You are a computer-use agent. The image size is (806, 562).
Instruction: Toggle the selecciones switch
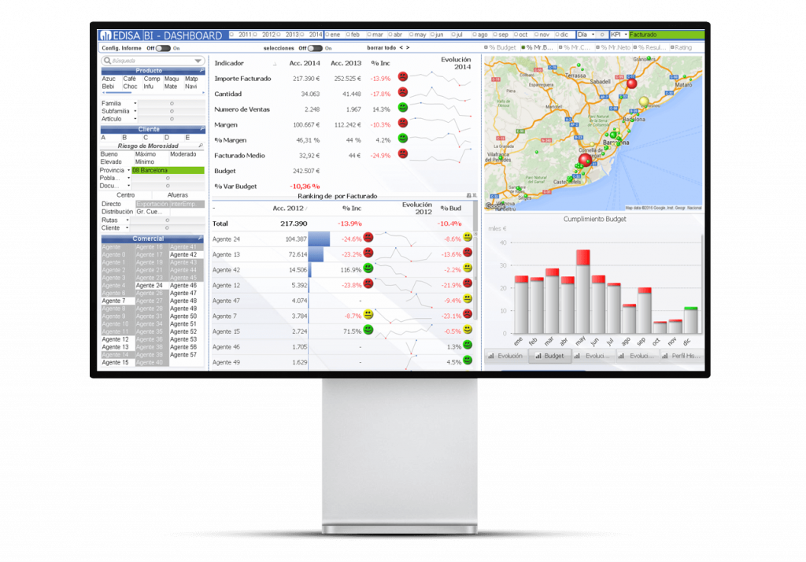[x=313, y=48]
